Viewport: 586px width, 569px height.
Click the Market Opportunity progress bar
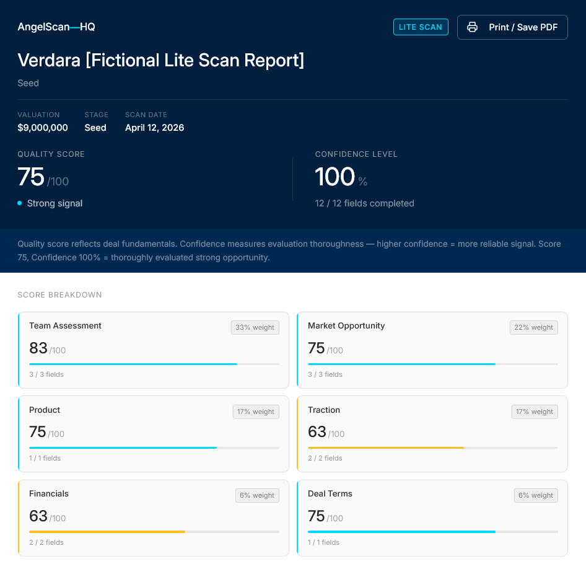[433, 364]
